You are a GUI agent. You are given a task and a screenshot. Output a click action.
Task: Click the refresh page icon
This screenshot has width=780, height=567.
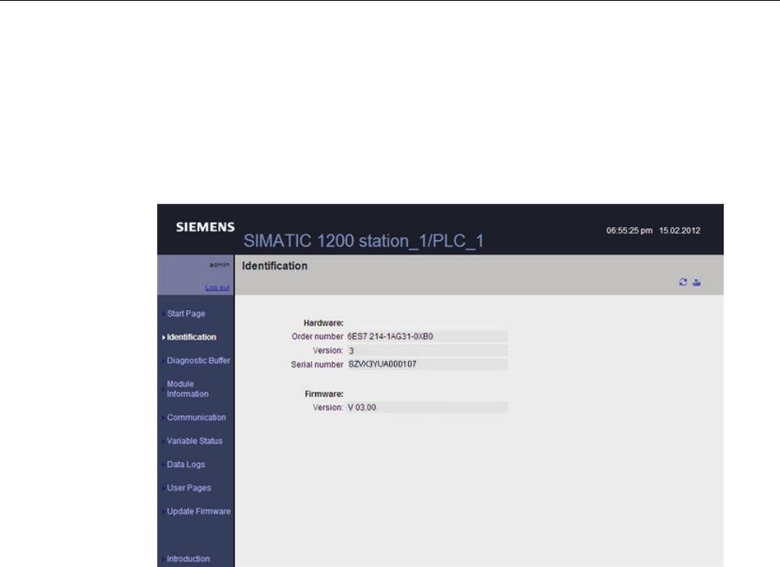(x=683, y=282)
